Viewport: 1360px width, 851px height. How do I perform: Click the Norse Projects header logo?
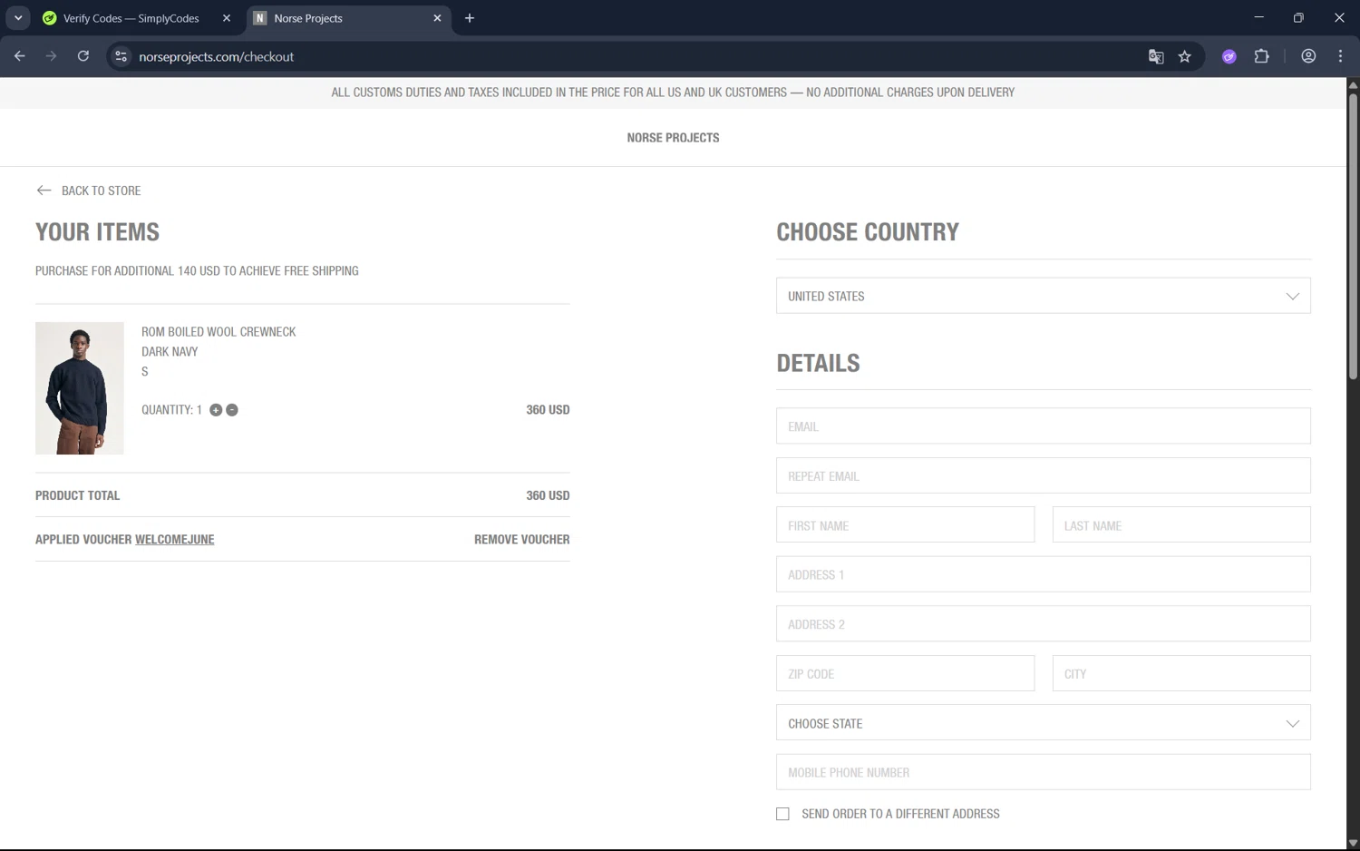[673, 138]
